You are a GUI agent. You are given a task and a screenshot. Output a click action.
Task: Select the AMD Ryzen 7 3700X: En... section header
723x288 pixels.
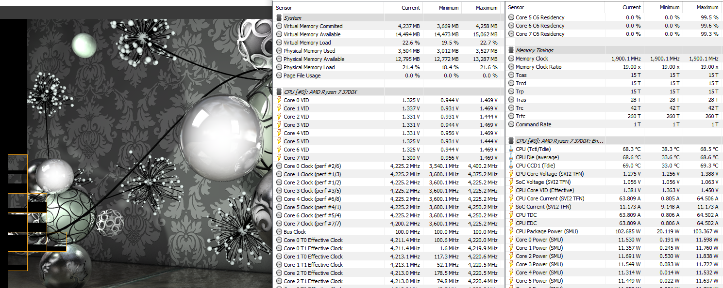(x=614, y=141)
